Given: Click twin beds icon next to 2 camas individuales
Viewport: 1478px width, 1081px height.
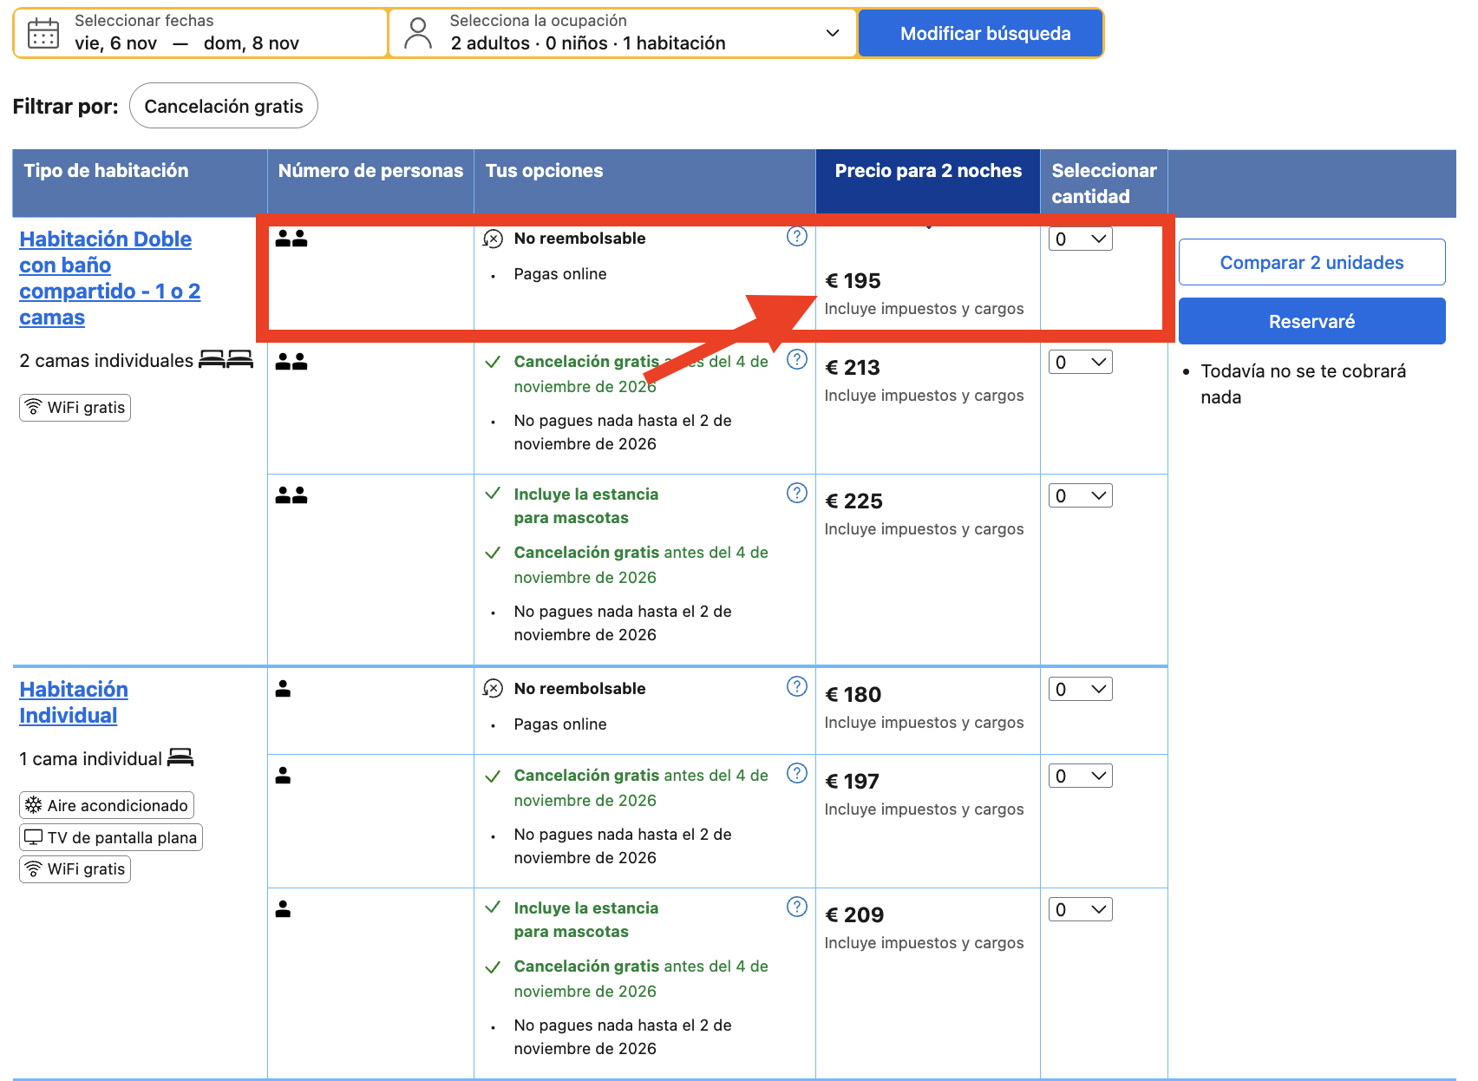Looking at the screenshot, I should click(x=226, y=359).
